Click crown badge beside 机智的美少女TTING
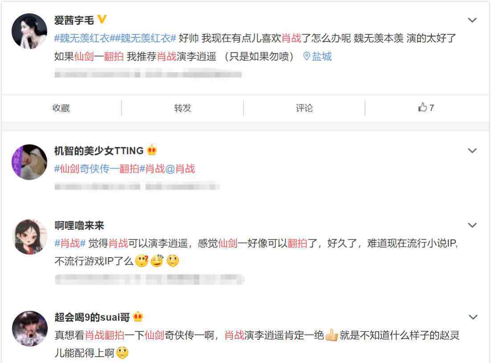 coord(152,150)
